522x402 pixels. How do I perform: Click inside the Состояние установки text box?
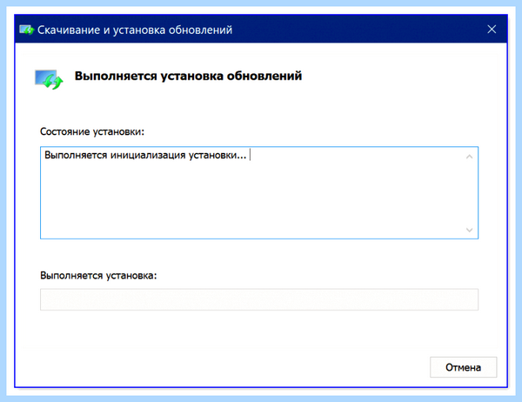tap(259, 193)
